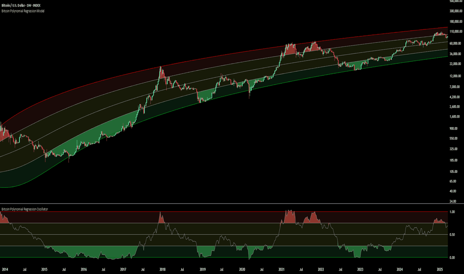Viewport: 464px width, 274px height.
Task: Click the 2020 label on time axis
Action: [x=242, y=270]
